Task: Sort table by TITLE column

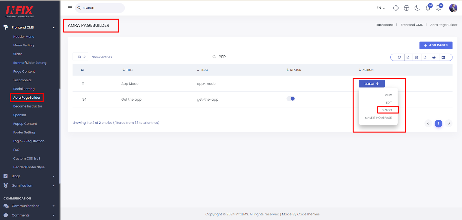Action: [128, 70]
